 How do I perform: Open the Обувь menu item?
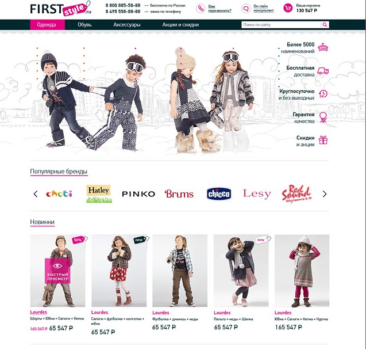[84, 25]
